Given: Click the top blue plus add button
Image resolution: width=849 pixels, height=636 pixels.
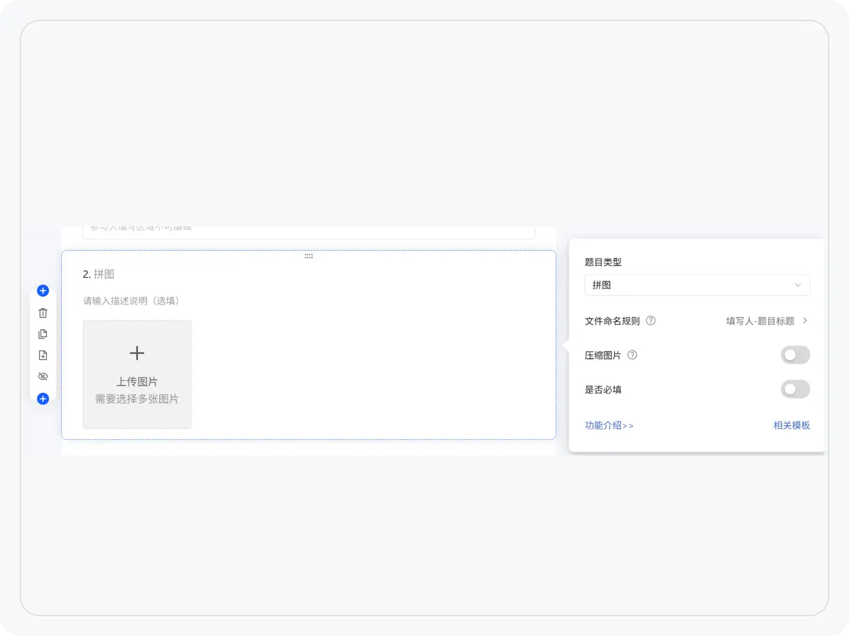Looking at the screenshot, I should [43, 291].
